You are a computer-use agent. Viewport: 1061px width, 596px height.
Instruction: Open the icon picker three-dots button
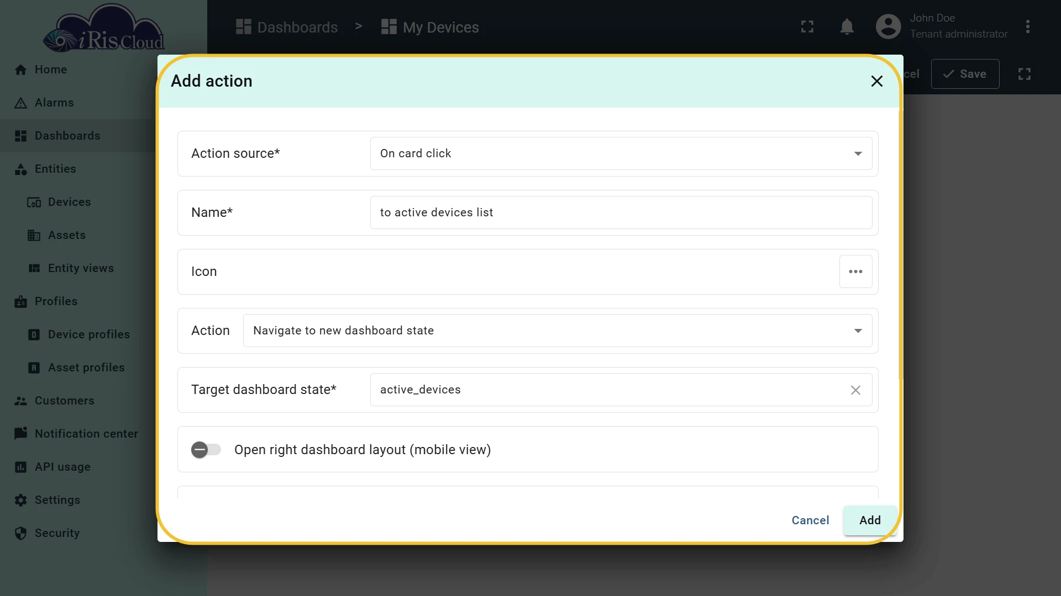(x=855, y=272)
